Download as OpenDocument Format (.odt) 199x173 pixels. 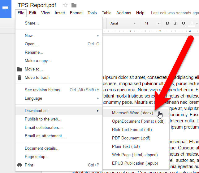pos(136,121)
